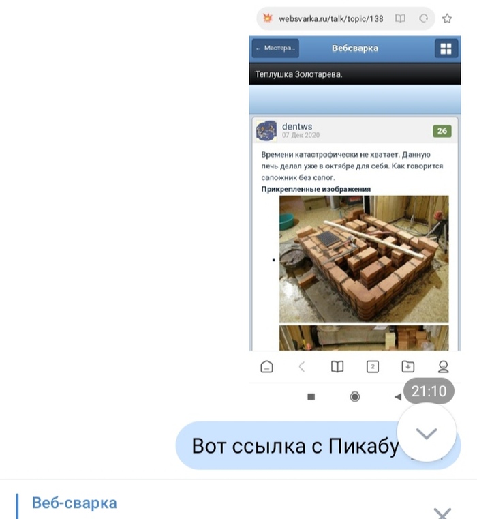This screenshot has height=519, width=477.
Task: Open reader mode book icon in address bar
Action: click(400, 18)
